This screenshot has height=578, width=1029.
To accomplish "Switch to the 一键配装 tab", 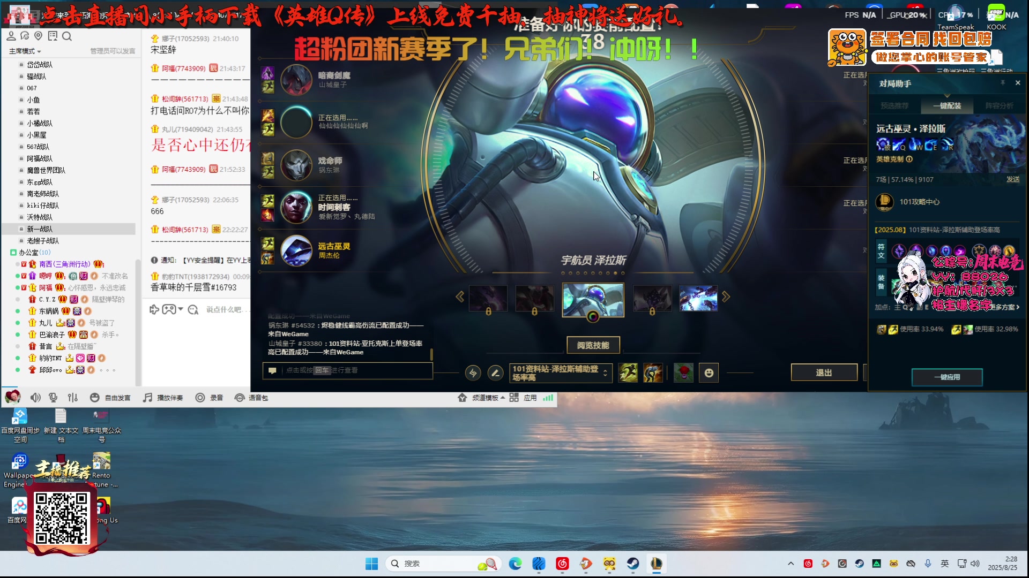I will (947, 105).
